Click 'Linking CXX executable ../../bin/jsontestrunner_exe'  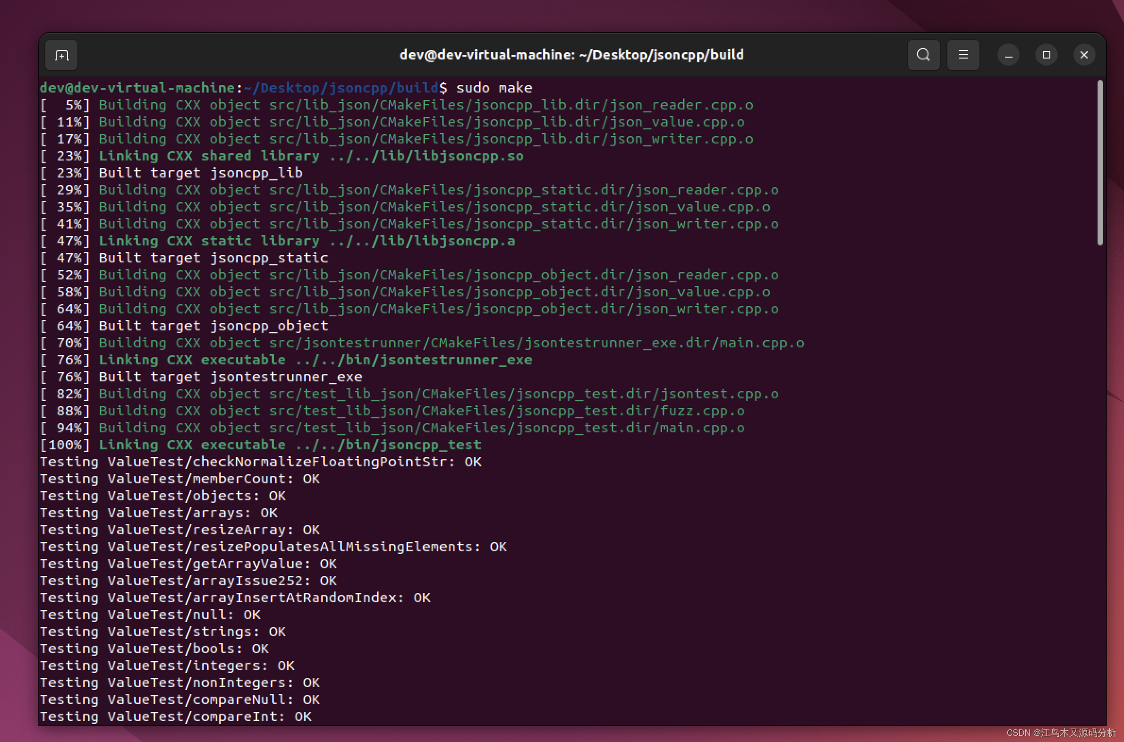click(x=286, y=360)
